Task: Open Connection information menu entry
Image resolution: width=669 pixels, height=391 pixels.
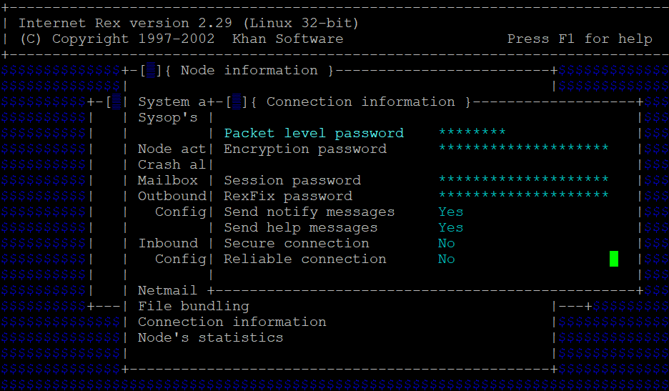Action: (232, 322)
